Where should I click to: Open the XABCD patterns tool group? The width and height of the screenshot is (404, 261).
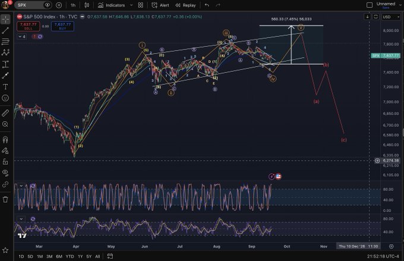click(5, 52)
